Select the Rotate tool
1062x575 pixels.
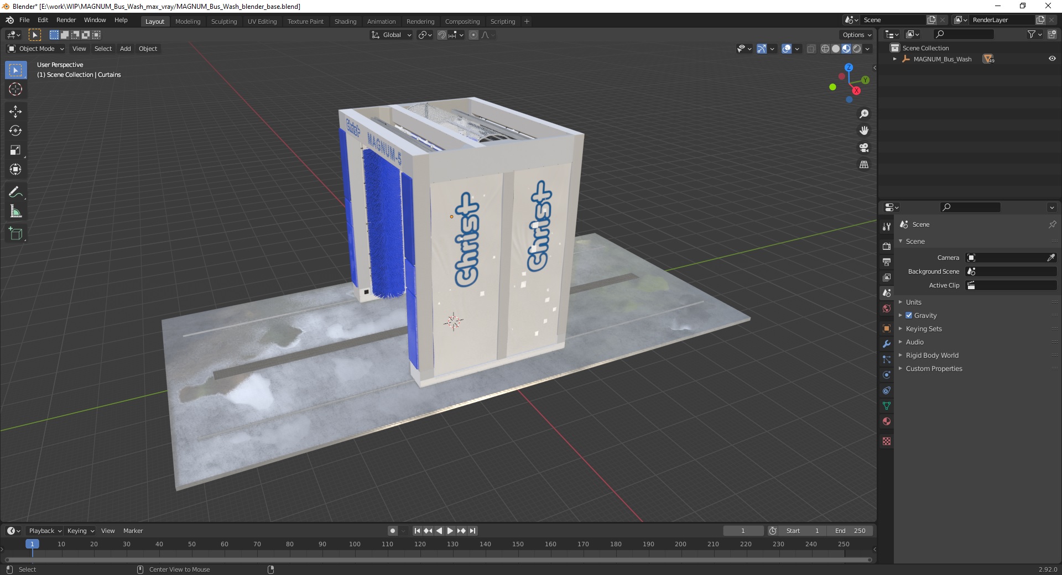click(15, 131)
